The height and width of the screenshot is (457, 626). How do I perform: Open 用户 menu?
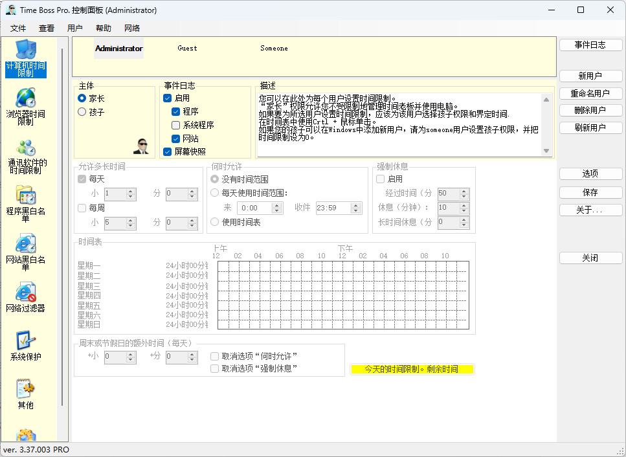74,28
